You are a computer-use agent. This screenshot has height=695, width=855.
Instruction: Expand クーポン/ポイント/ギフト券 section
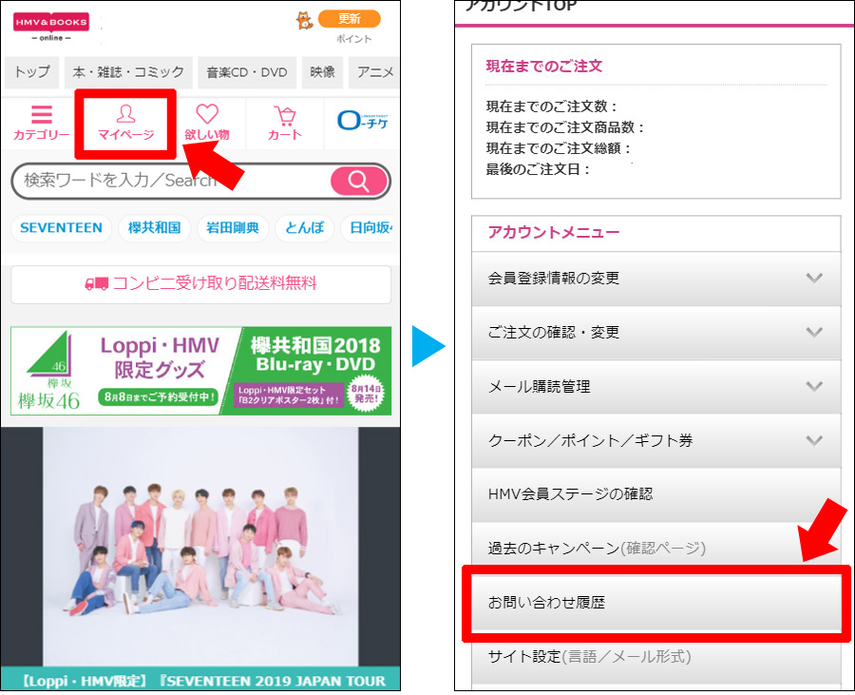coord(655,440)
